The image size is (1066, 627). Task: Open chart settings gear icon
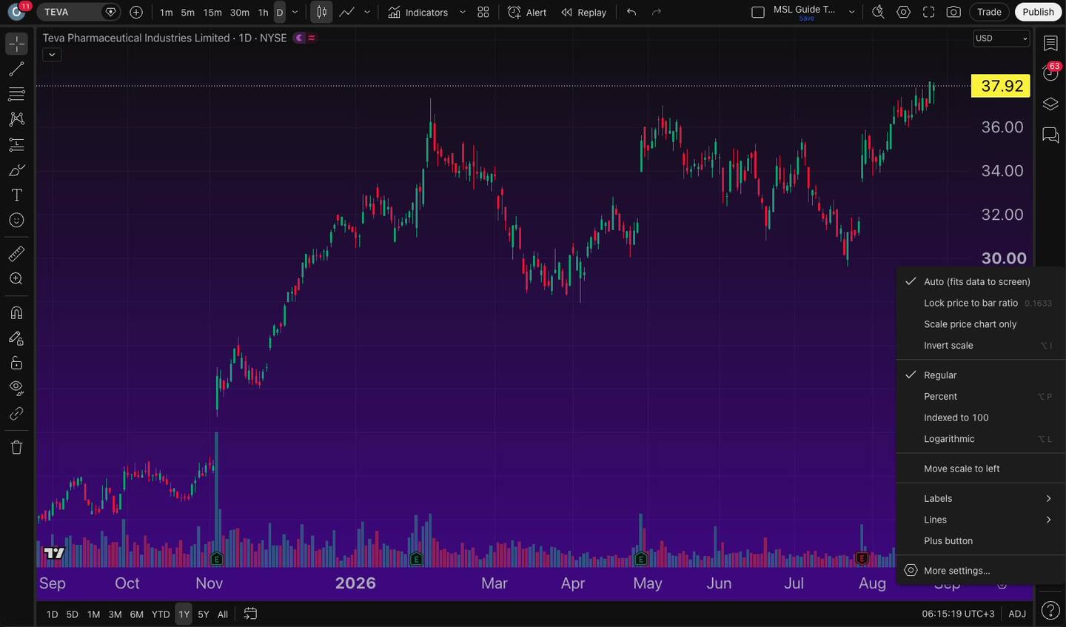click(x=904, y=12)
